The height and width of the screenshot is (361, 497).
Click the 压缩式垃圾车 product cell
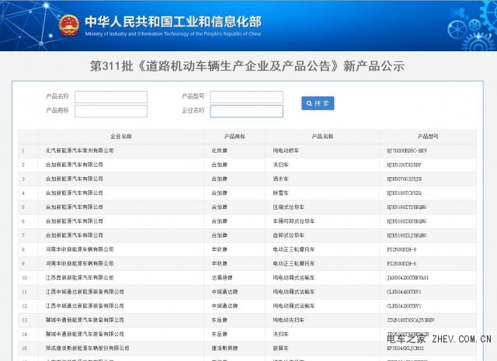pos(288,207)
